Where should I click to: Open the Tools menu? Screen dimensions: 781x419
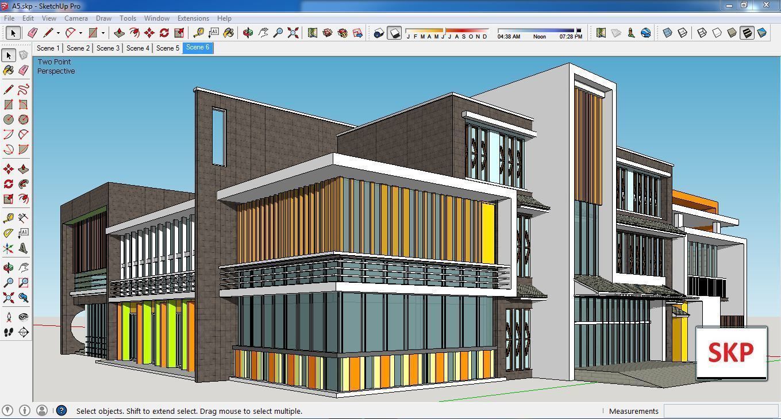pos(128,18)
